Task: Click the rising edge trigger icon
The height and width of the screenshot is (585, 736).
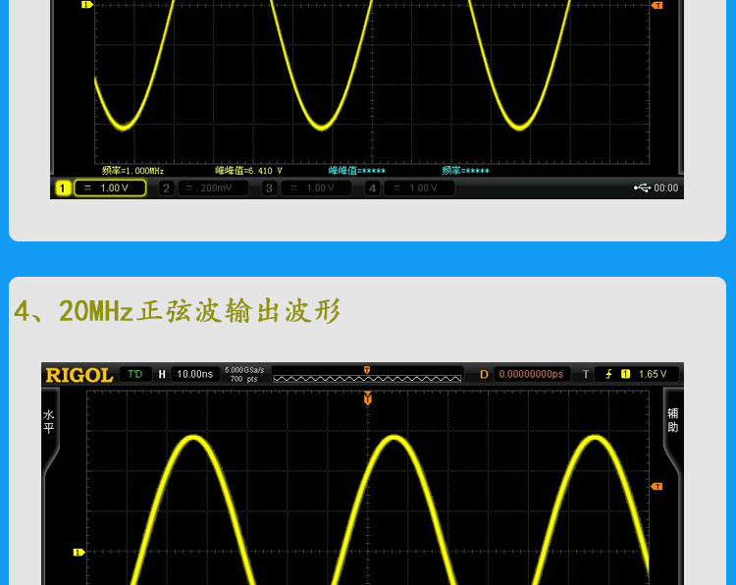Action: click(608, 374)
